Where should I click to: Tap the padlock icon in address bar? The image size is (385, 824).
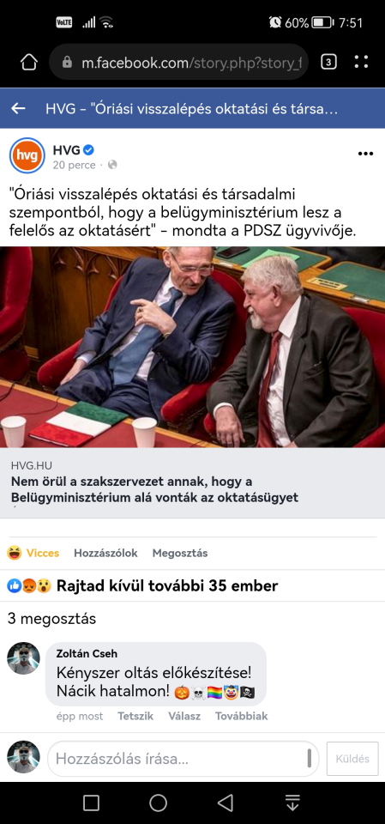[67, 63]
